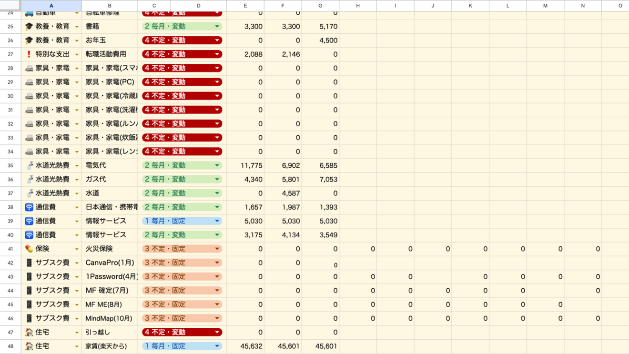629x354 pixels.
Task: Select column K header
Action: coord(470,6)
